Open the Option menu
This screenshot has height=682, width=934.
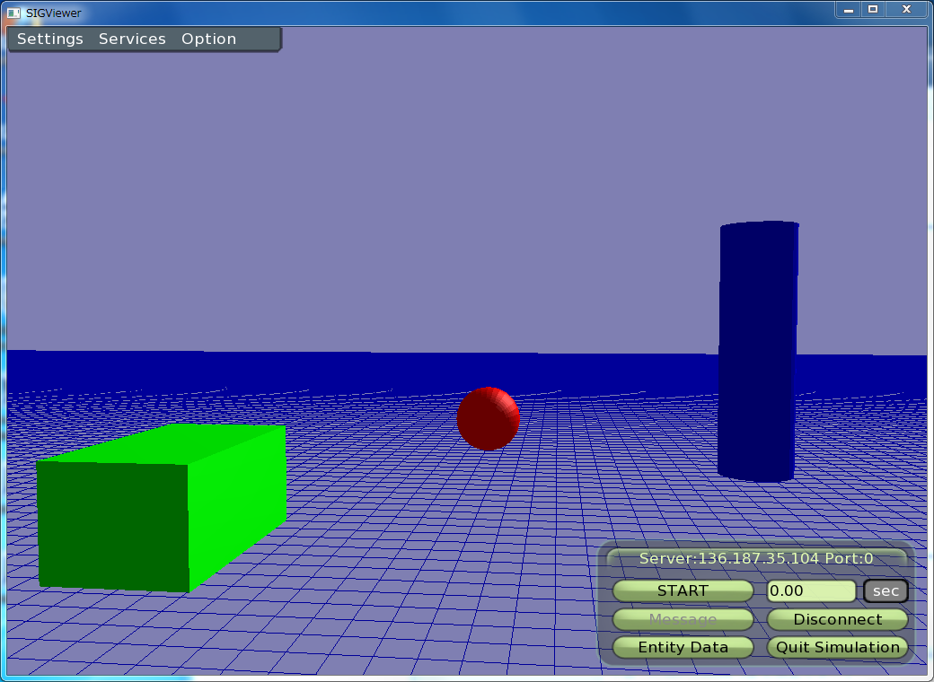[x=208, y=39]
